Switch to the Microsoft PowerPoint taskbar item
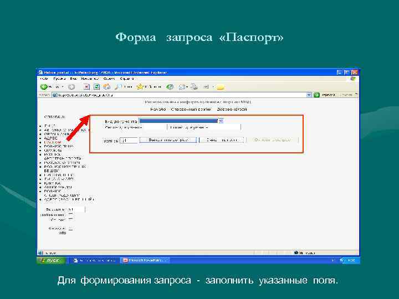 click(145, 260)
